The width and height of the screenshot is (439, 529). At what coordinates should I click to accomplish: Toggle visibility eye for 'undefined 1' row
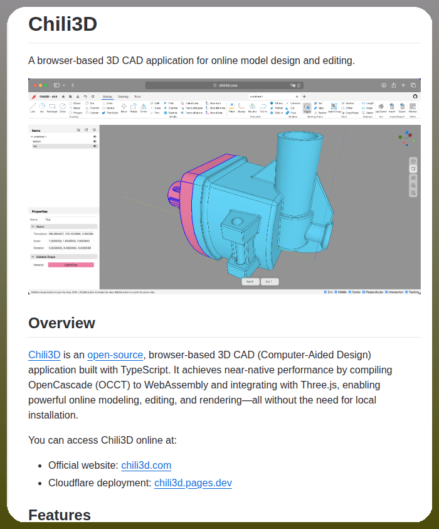(95, 137)
